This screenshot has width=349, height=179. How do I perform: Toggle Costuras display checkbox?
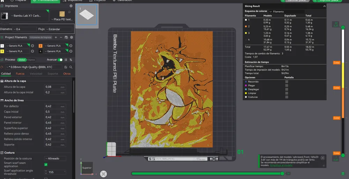click(287, 97)
